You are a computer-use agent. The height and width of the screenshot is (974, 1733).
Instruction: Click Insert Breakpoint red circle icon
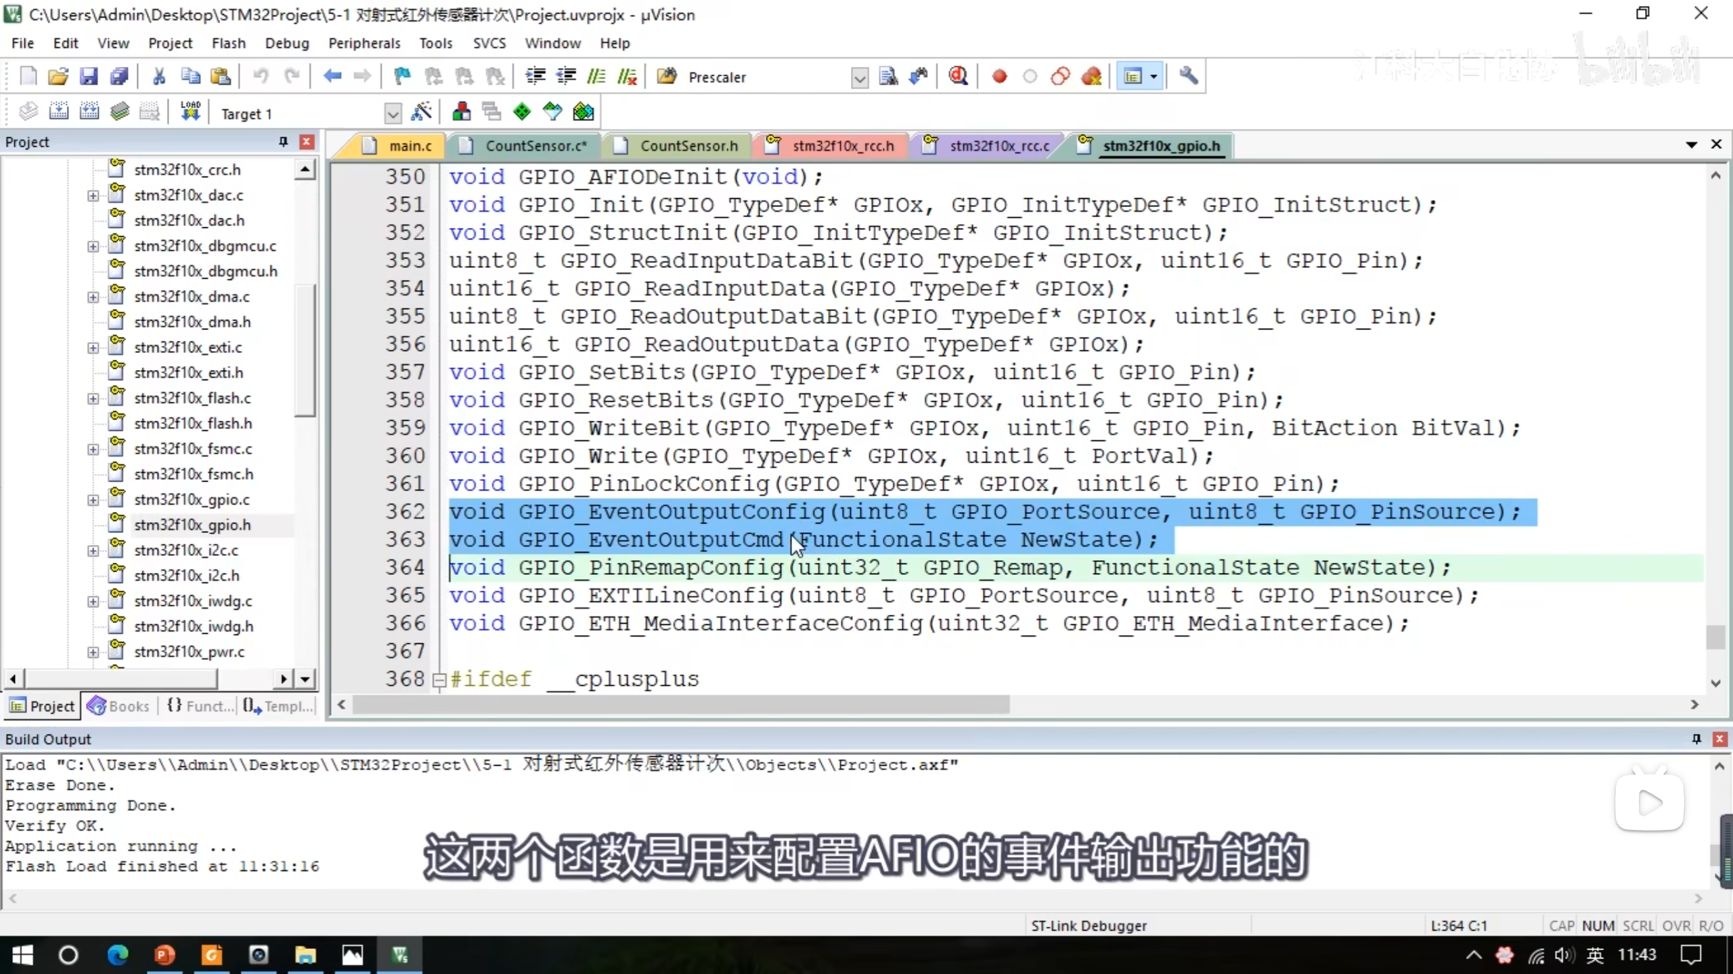click(x=999, y=76)
